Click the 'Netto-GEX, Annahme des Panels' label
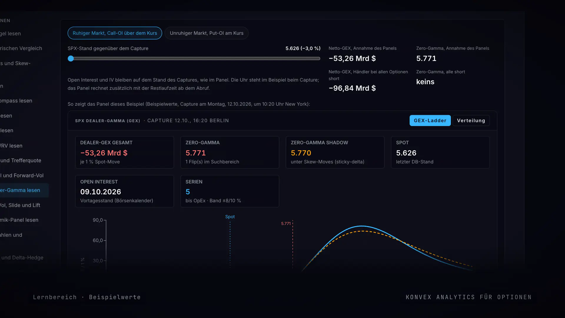Screen dimensions: 565x318 [363, 48]
